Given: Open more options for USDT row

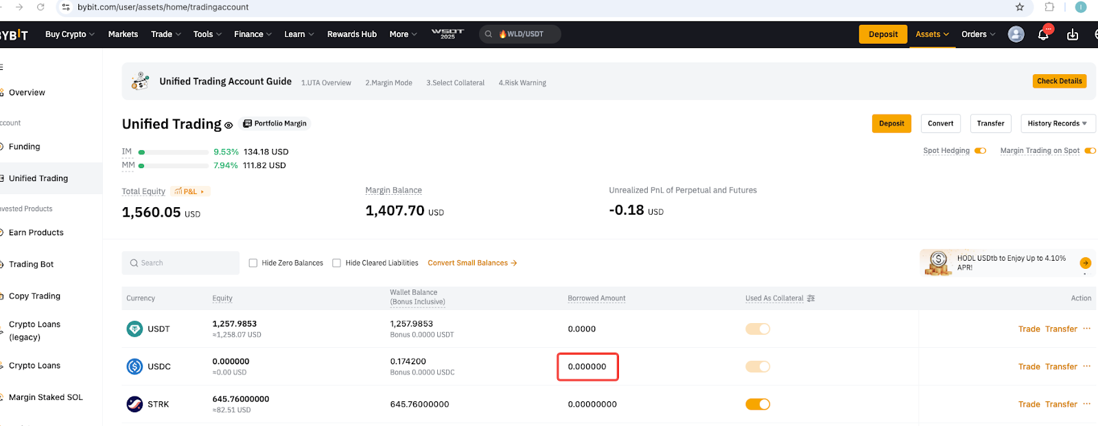Looking at the screenshot, I should tap(1086, 329).
